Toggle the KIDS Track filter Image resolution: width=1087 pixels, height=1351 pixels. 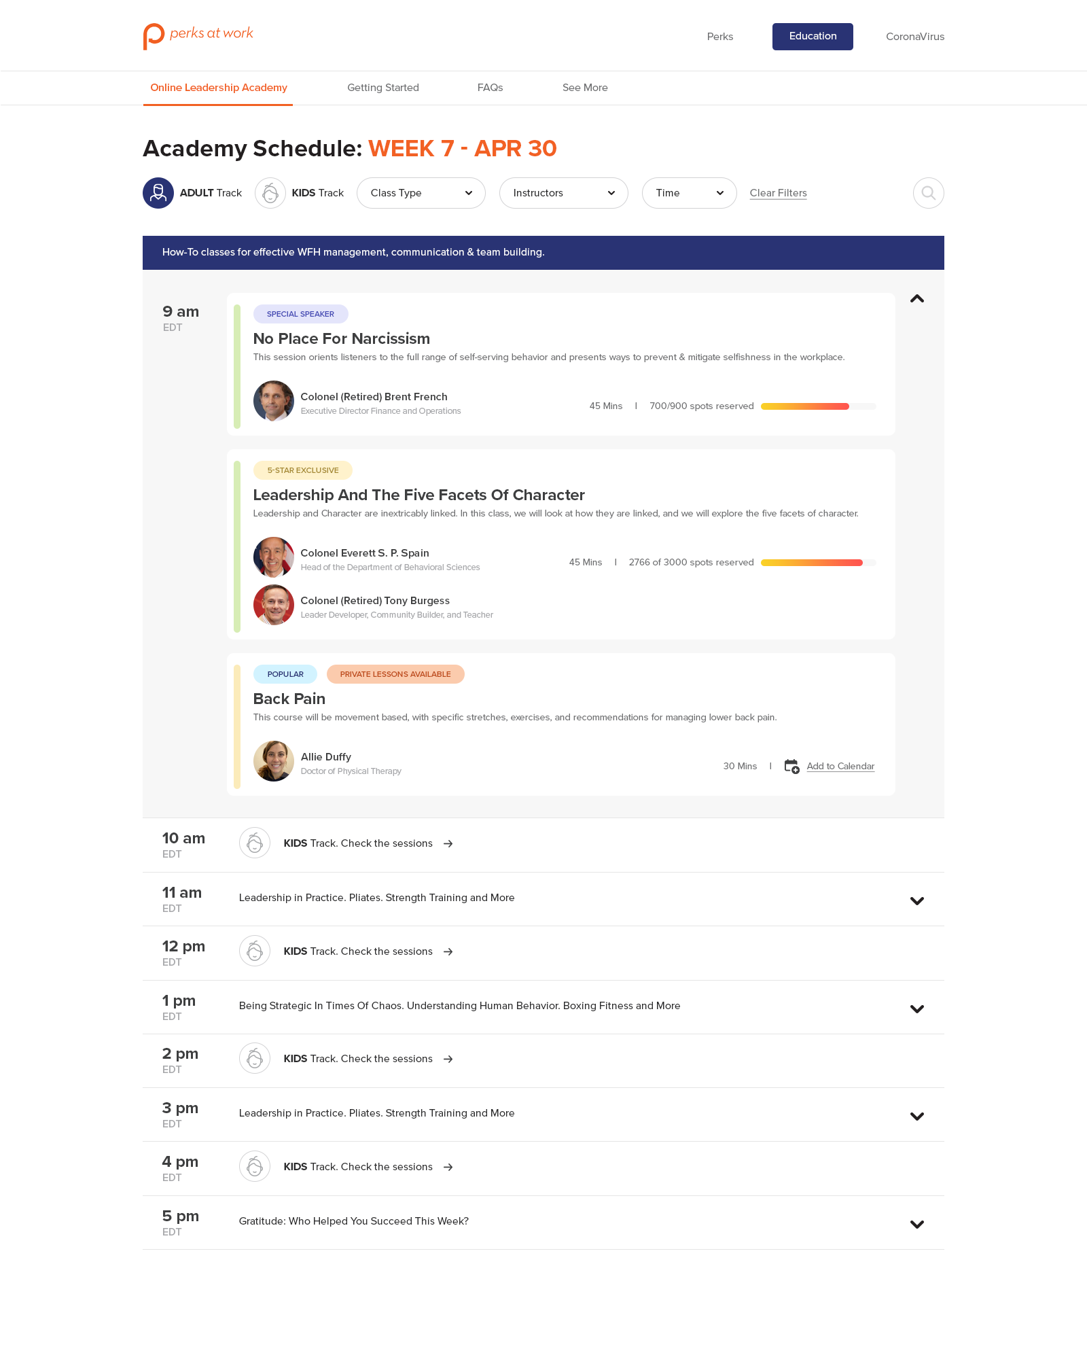click(x=300, y=193)
